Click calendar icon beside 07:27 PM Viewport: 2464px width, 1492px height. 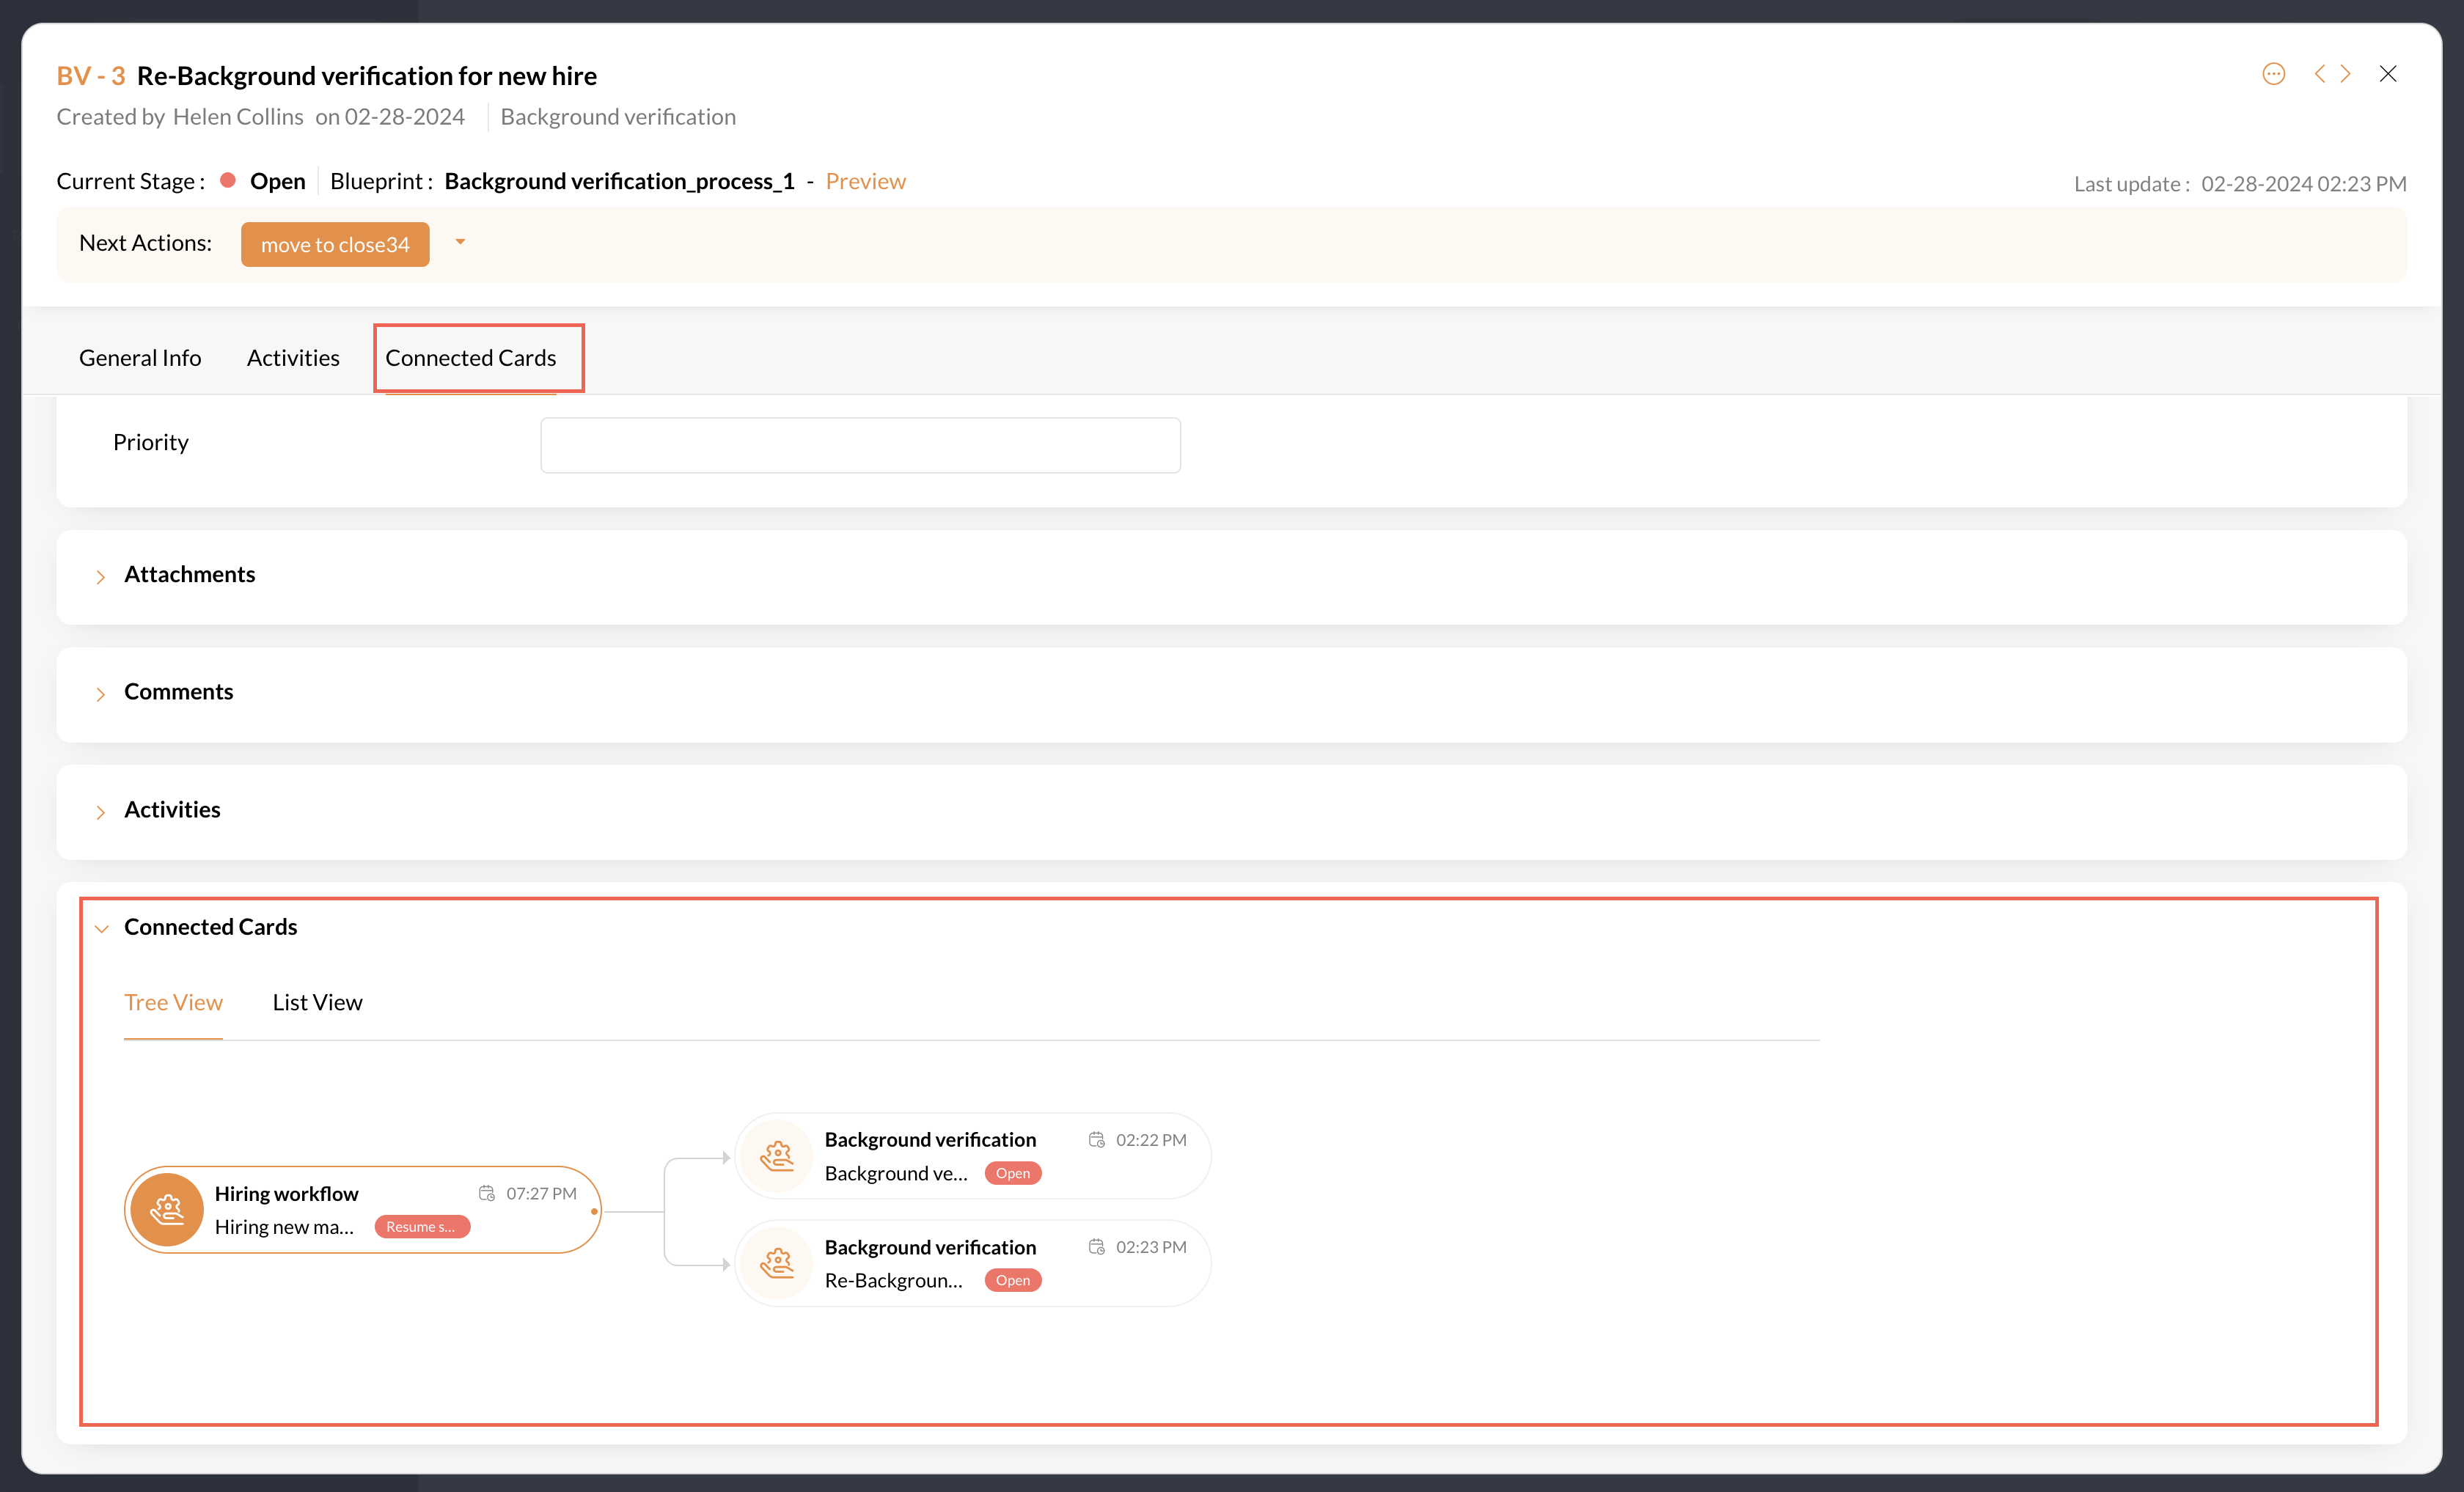pos(487,1193)
